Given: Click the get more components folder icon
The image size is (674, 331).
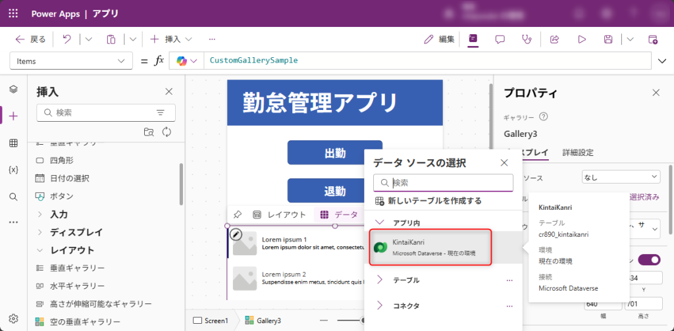Looking at the screenshot, I should tap(149, 132).
